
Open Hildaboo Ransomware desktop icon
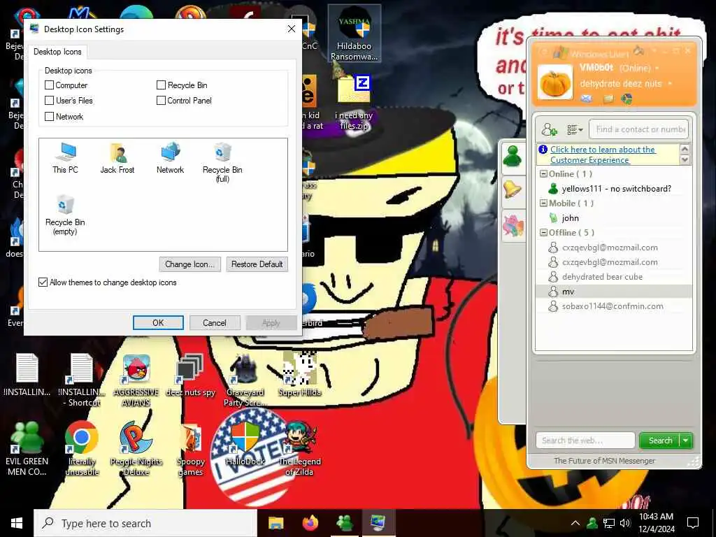pyautogui.click(x=355, y=33)
